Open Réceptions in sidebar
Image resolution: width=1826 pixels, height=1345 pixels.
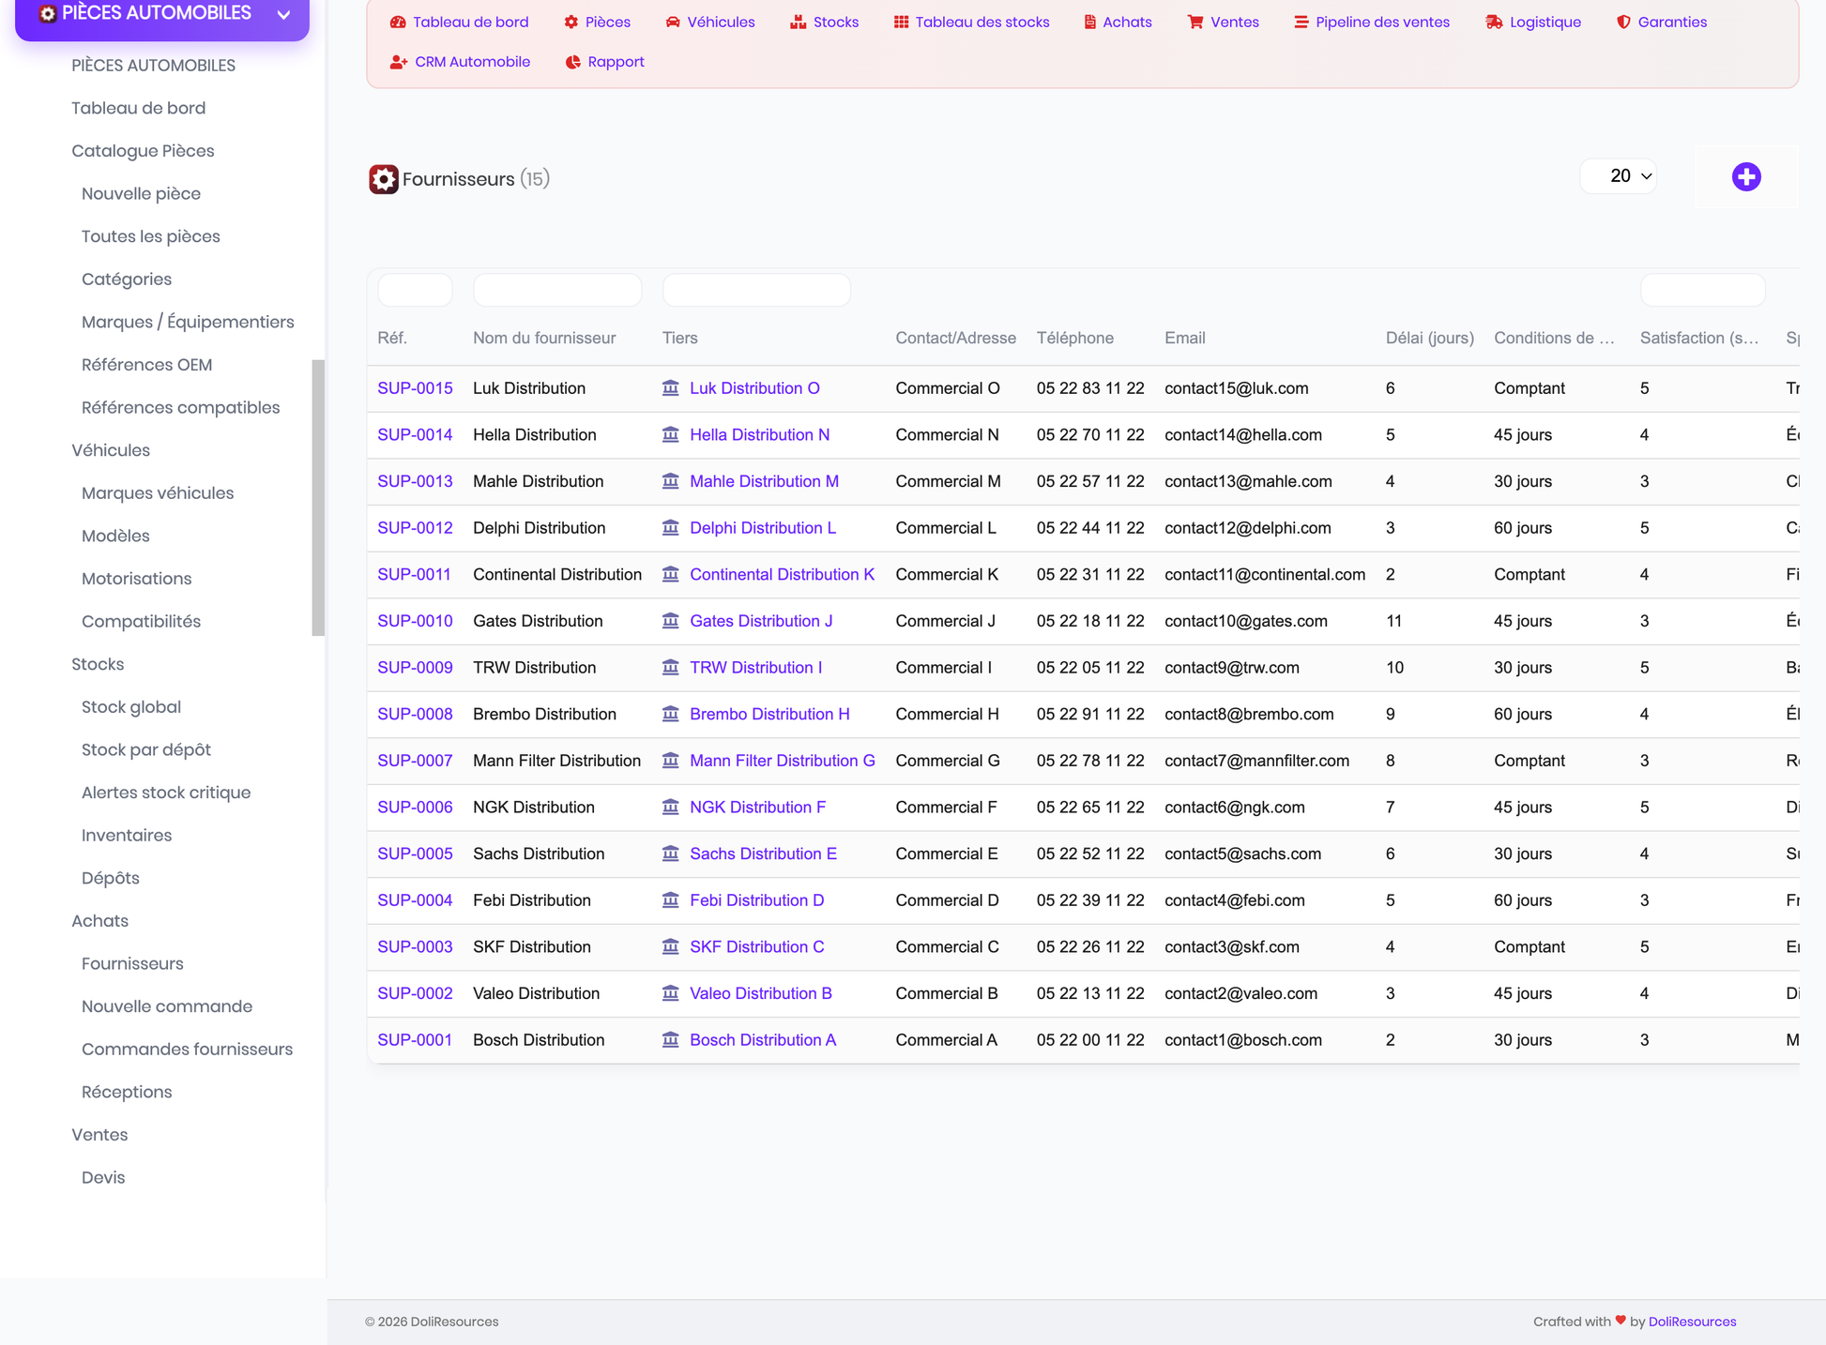[127, 1092]
